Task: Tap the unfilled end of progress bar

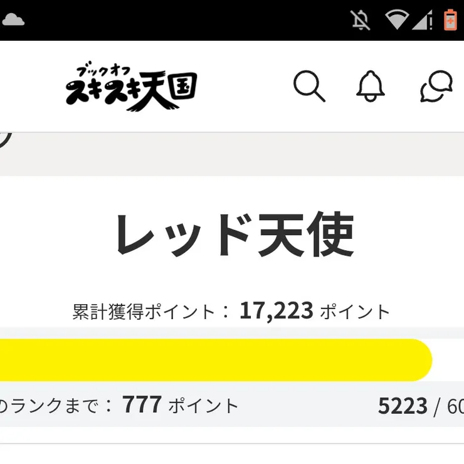Action: [x=449, y=360]
